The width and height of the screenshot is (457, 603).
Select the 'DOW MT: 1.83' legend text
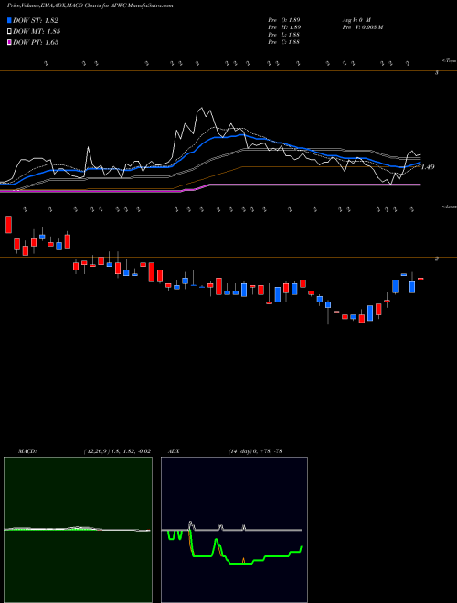pos(37,31)
